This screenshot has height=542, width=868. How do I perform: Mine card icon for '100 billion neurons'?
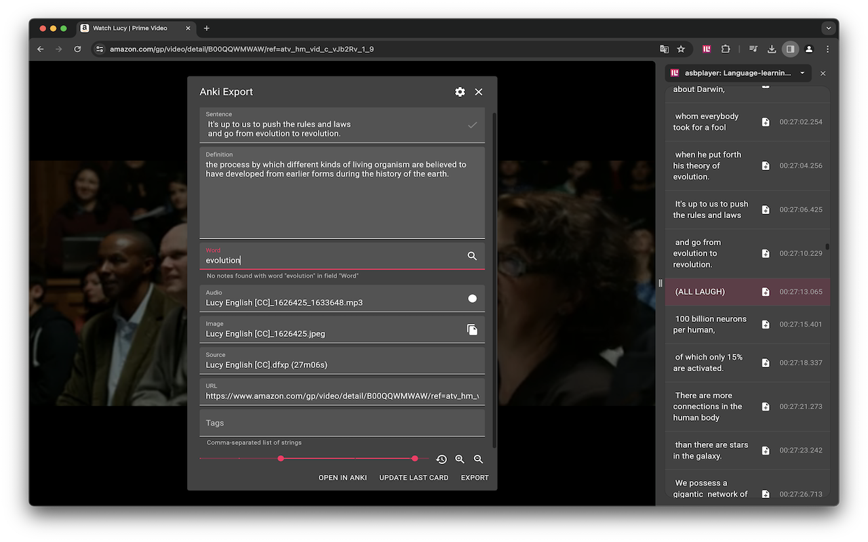tap(766, 325)
